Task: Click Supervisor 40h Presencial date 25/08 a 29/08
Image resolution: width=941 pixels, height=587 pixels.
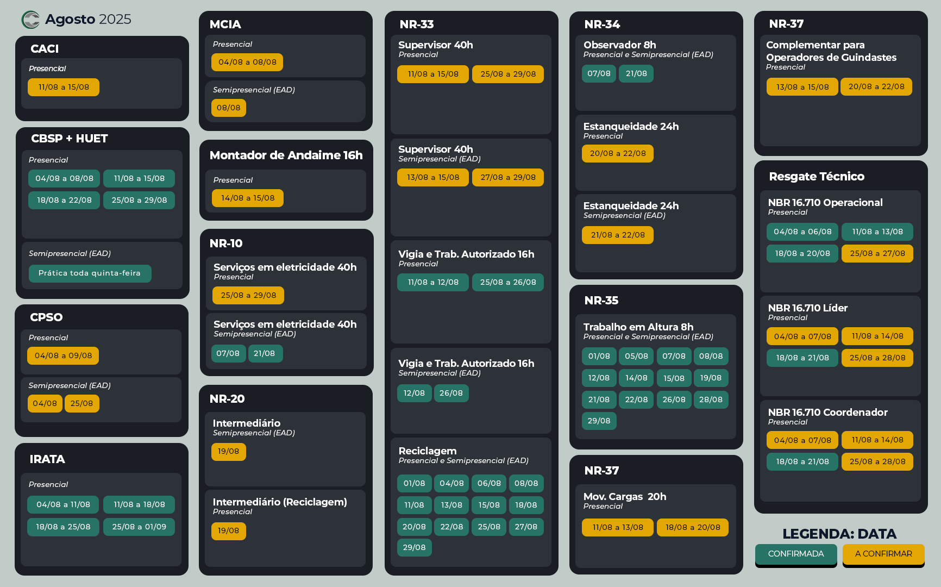Action: pos(508,74)
